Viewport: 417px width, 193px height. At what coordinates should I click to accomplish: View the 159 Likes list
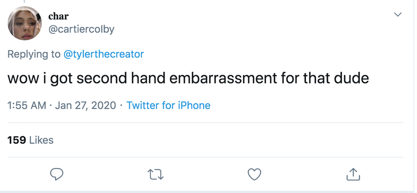point(31,140)
